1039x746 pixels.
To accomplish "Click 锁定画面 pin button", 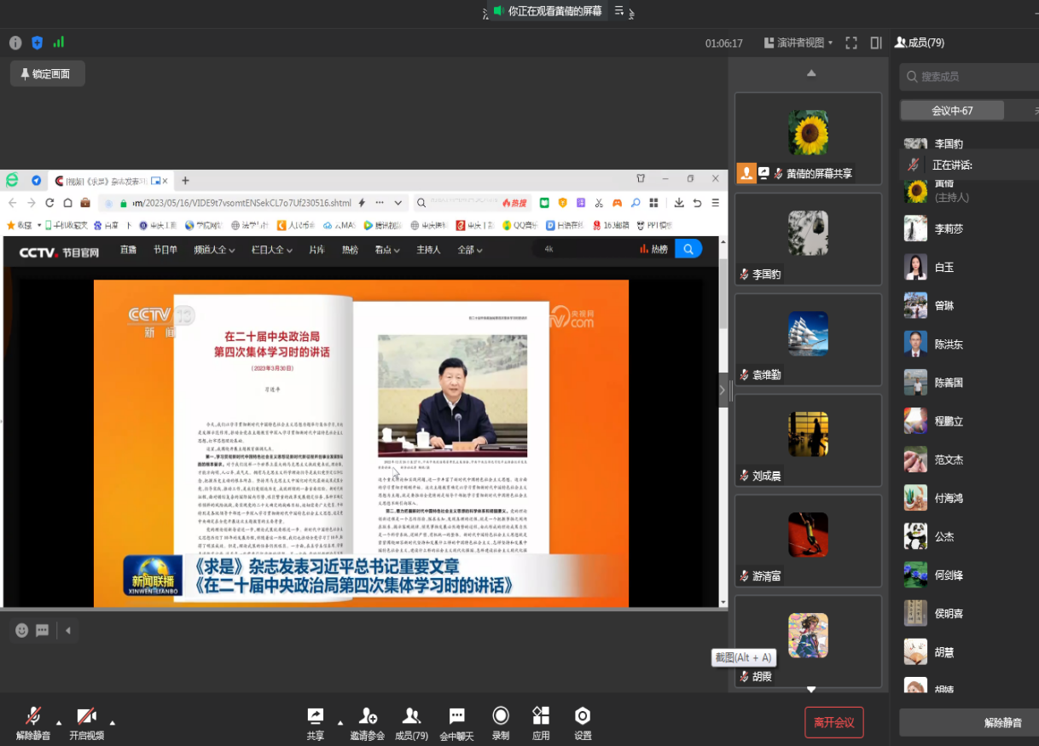I will [47, 74].
